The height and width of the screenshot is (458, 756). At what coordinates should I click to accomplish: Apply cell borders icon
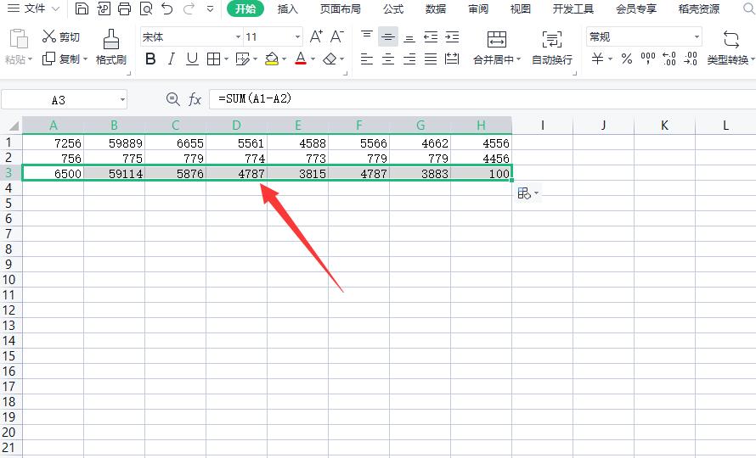pos(213,59)
